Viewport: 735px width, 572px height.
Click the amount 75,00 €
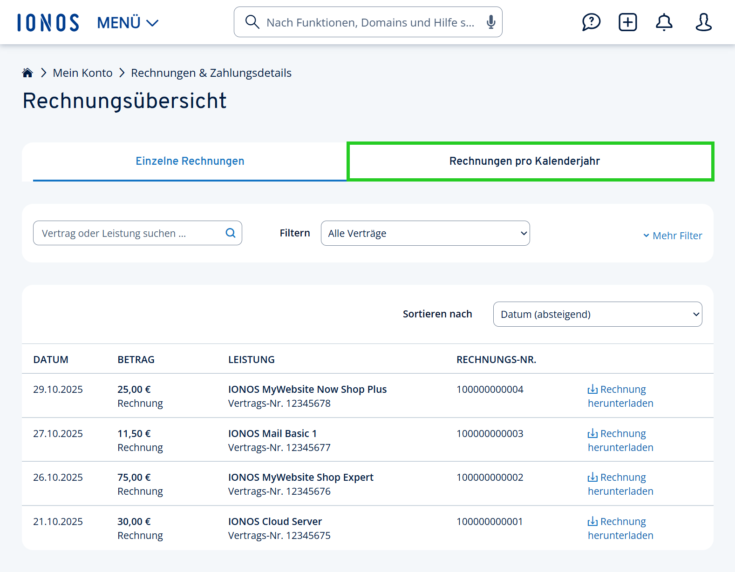134,477
